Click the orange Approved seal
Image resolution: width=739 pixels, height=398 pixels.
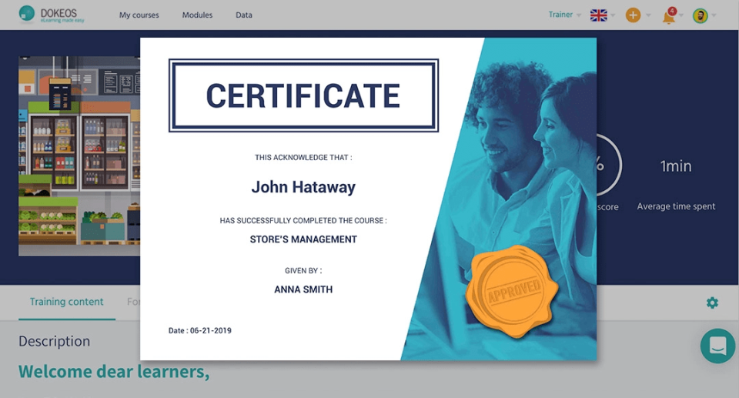tap(512, 291)
